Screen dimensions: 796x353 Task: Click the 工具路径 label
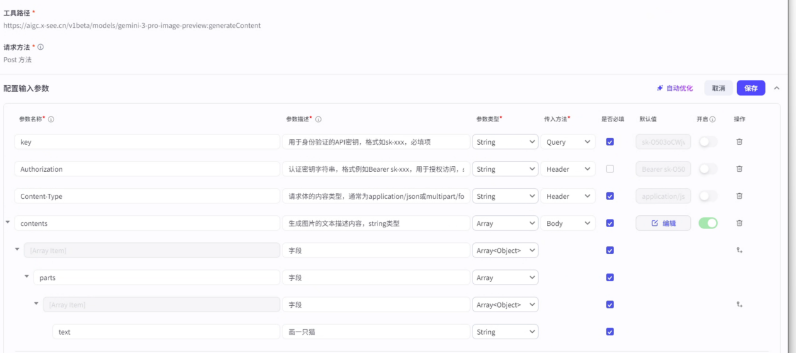click(17, 13)
